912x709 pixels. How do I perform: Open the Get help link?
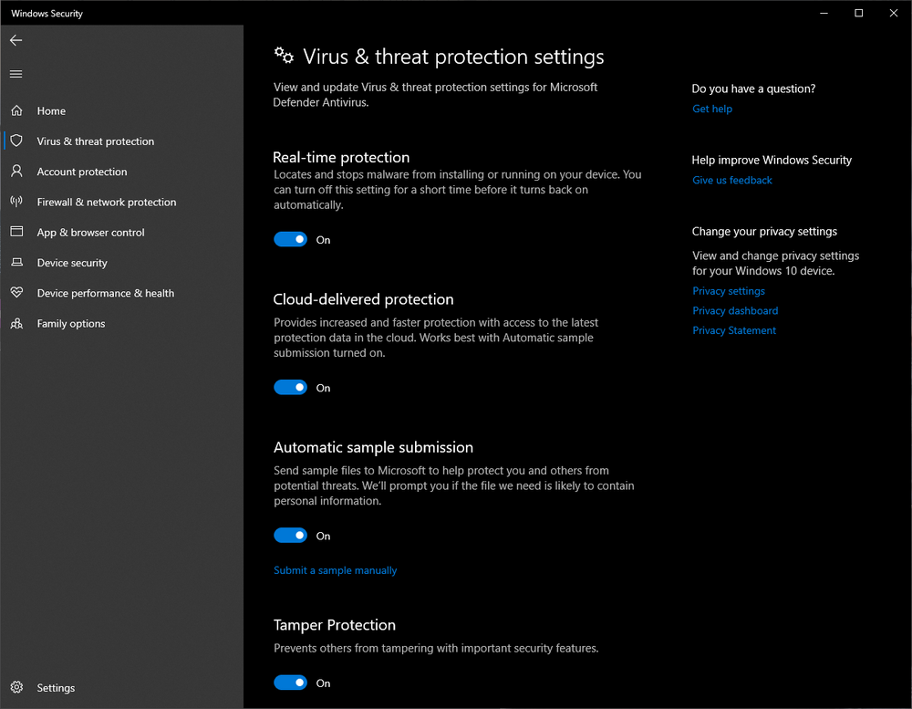[712, 109]
